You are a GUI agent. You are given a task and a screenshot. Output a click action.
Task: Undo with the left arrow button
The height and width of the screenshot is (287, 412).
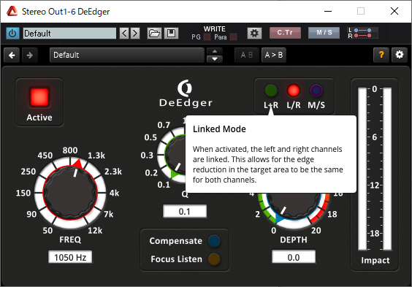point(12,56)
